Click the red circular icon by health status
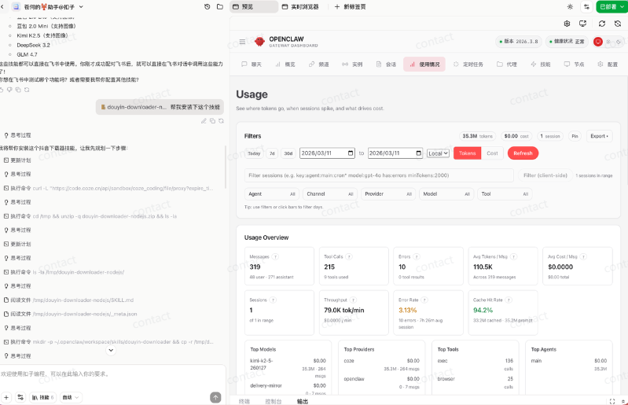This screenshot has width=628, height=405. 597,42
